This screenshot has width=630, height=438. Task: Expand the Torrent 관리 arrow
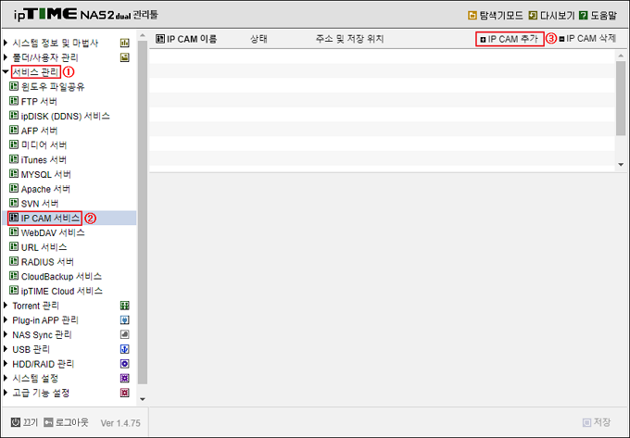[6, 305]
